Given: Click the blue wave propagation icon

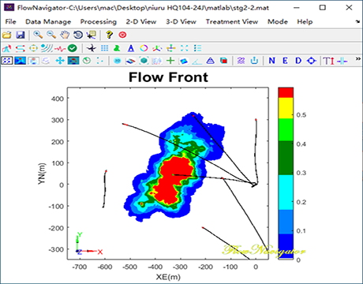Looking at the screenshot, I should click(47, 48).
